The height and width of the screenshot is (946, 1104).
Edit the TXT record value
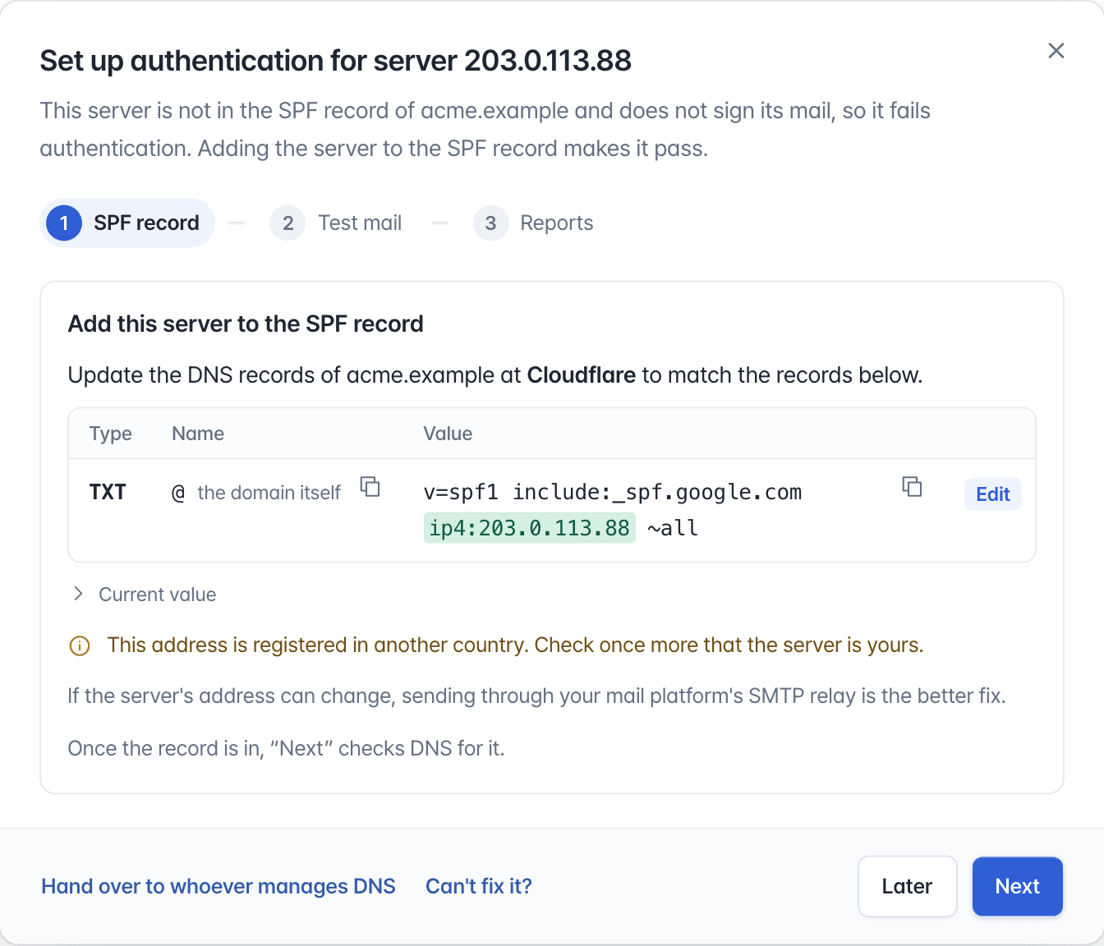[992, 494]
